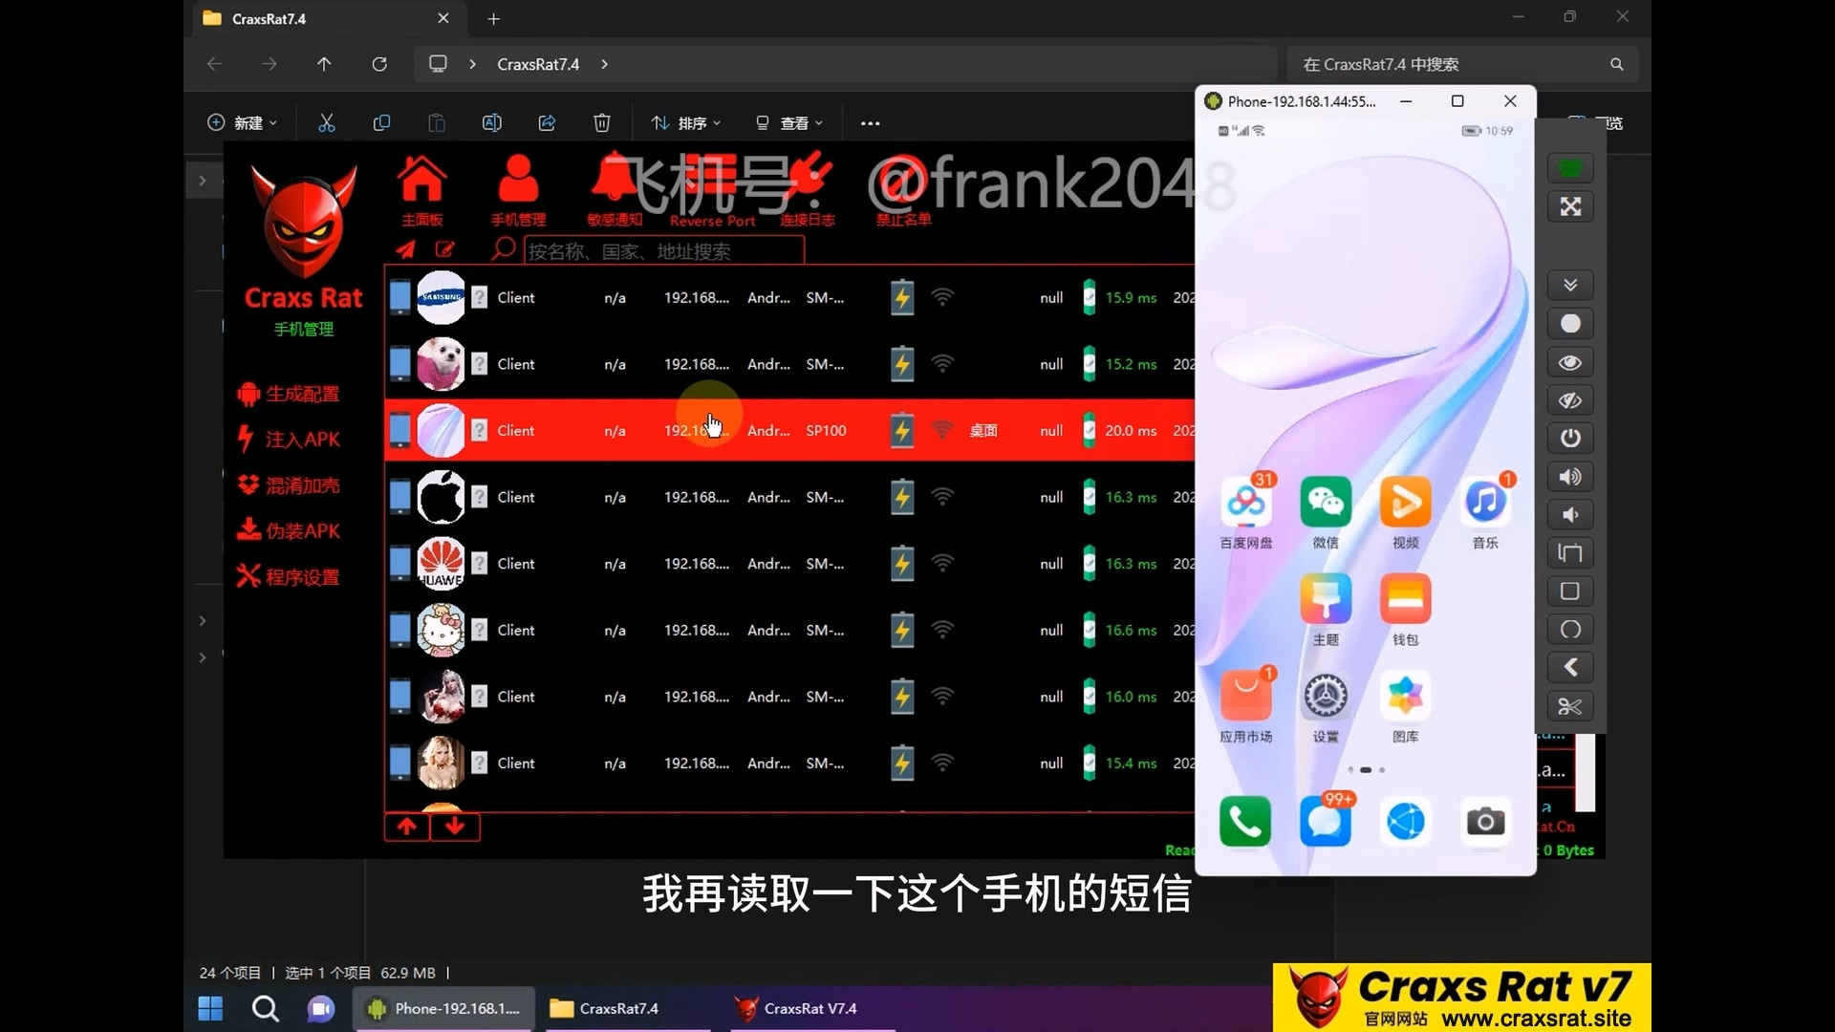This screenshot has height=1032, width=1835.
Task: Click the magnifier icon next to the search box
Action: [x=504, y=249]
